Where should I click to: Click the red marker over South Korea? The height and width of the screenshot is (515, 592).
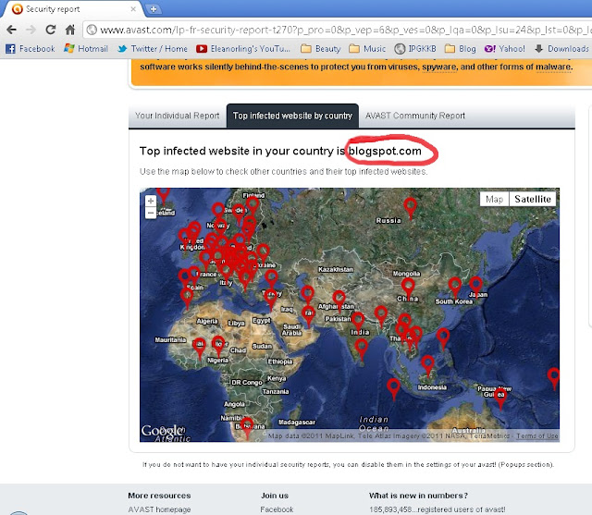click(455, 286)
